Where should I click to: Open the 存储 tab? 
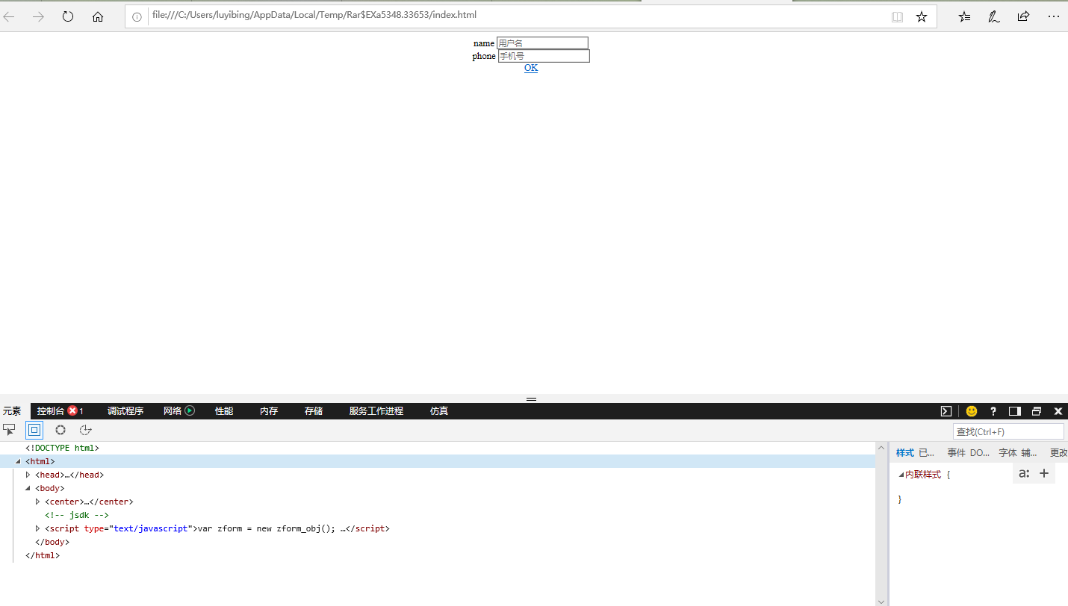pos(314,411)
